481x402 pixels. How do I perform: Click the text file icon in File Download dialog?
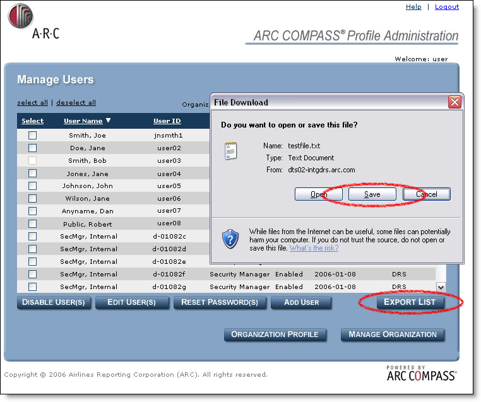click(x=230, y=151)
